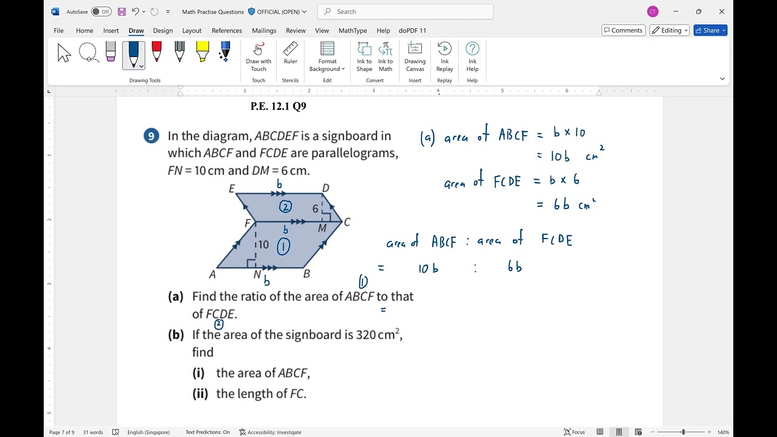Click the right indent marker on the ruler

click(599, 93)
